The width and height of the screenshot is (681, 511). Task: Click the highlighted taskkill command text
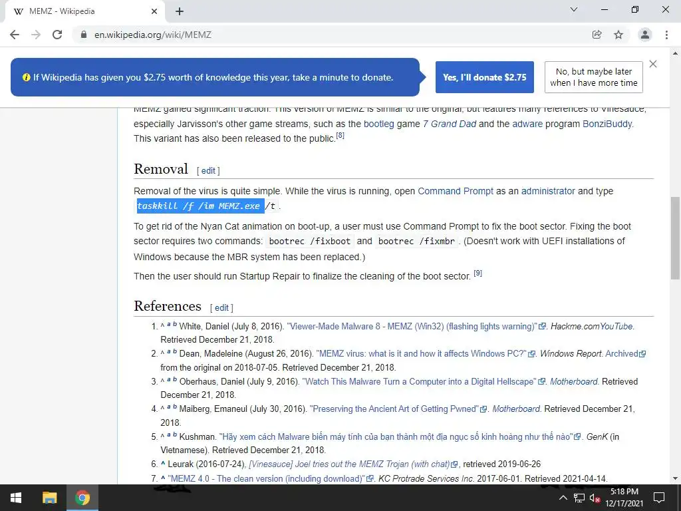[x=200, y=206]
